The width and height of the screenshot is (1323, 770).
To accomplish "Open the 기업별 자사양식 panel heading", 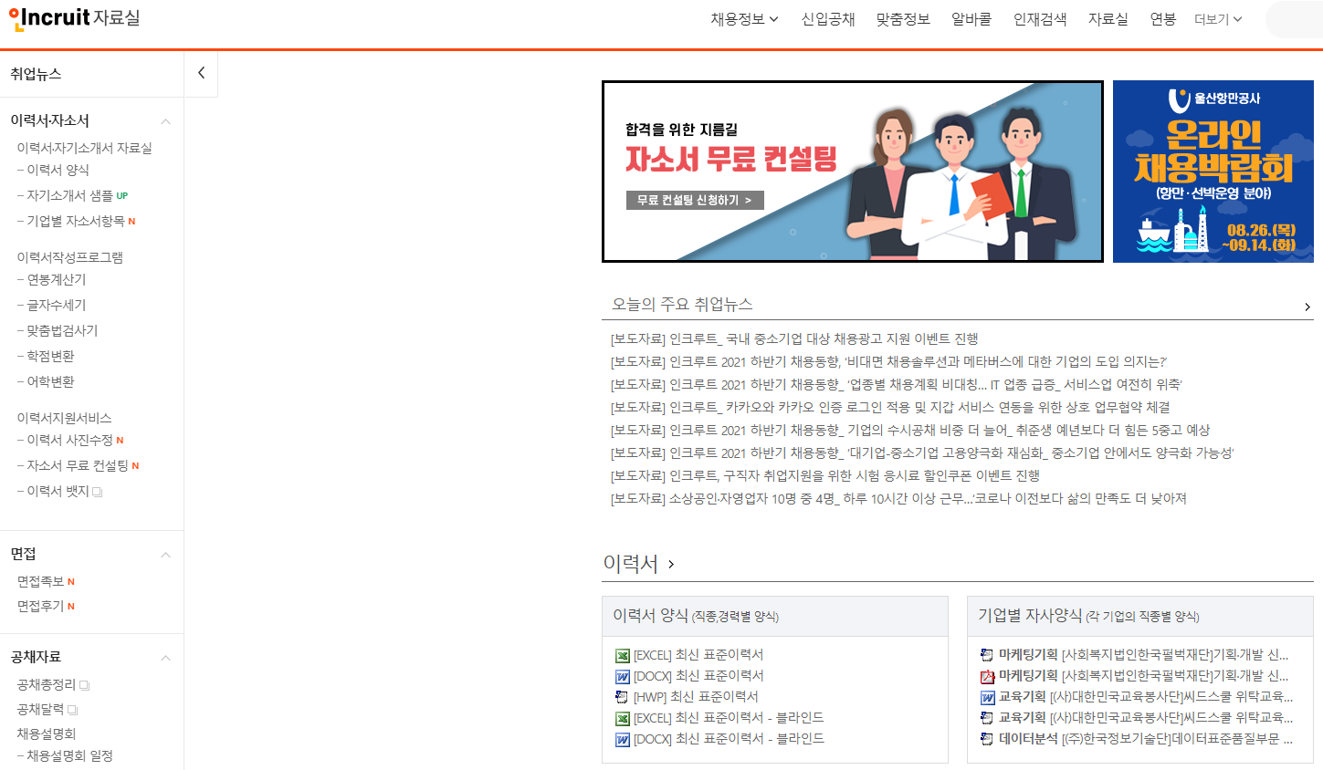I will [x=1088, y=616].
